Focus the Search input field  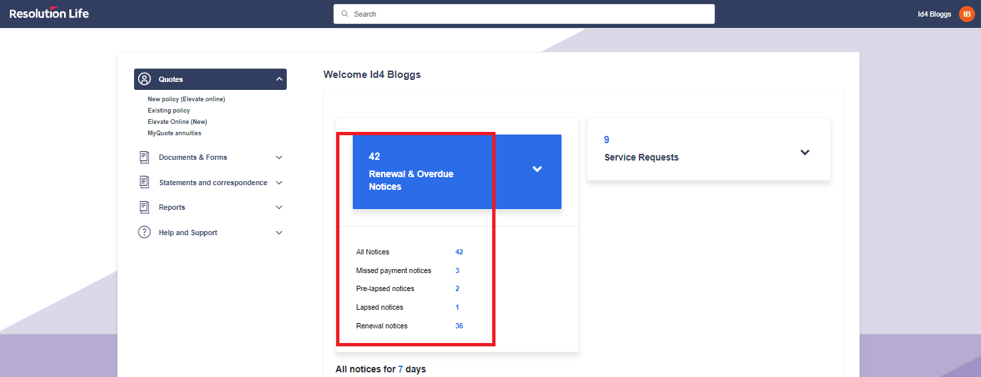(x=524, y=14)
